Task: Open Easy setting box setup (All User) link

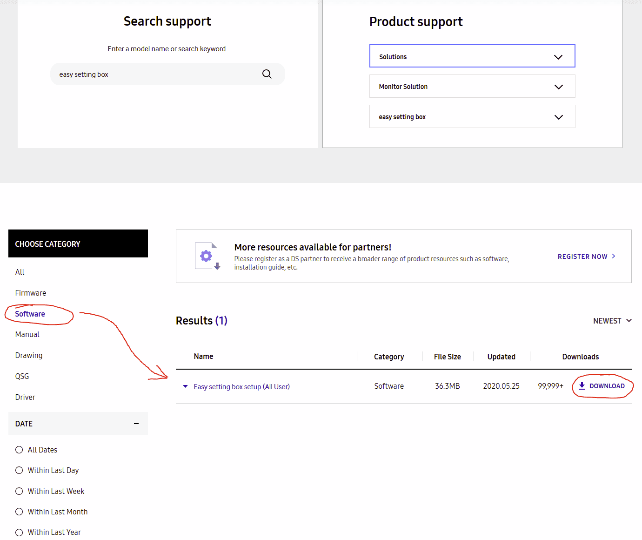Action: (242, 387)
